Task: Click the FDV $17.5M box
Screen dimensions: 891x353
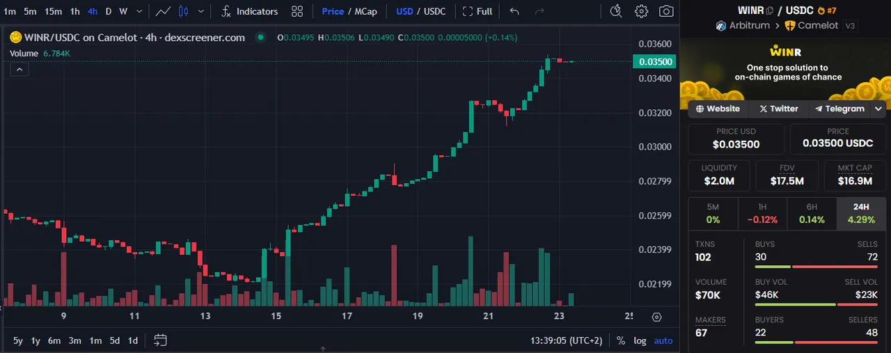Action: (787, 175)
